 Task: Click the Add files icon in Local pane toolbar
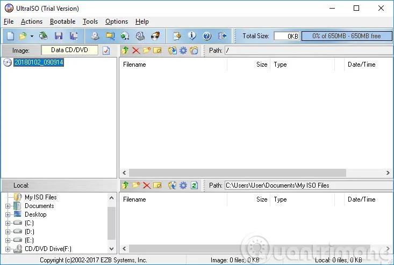173,185
